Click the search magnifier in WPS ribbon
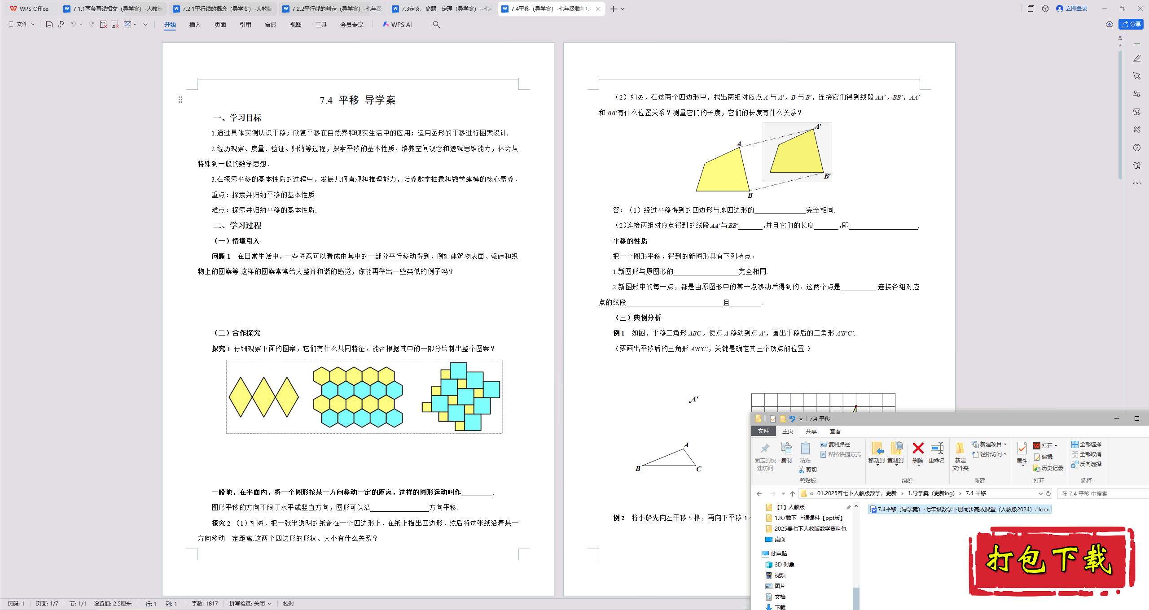The image size is (1149, 610). tap(436, 25)
